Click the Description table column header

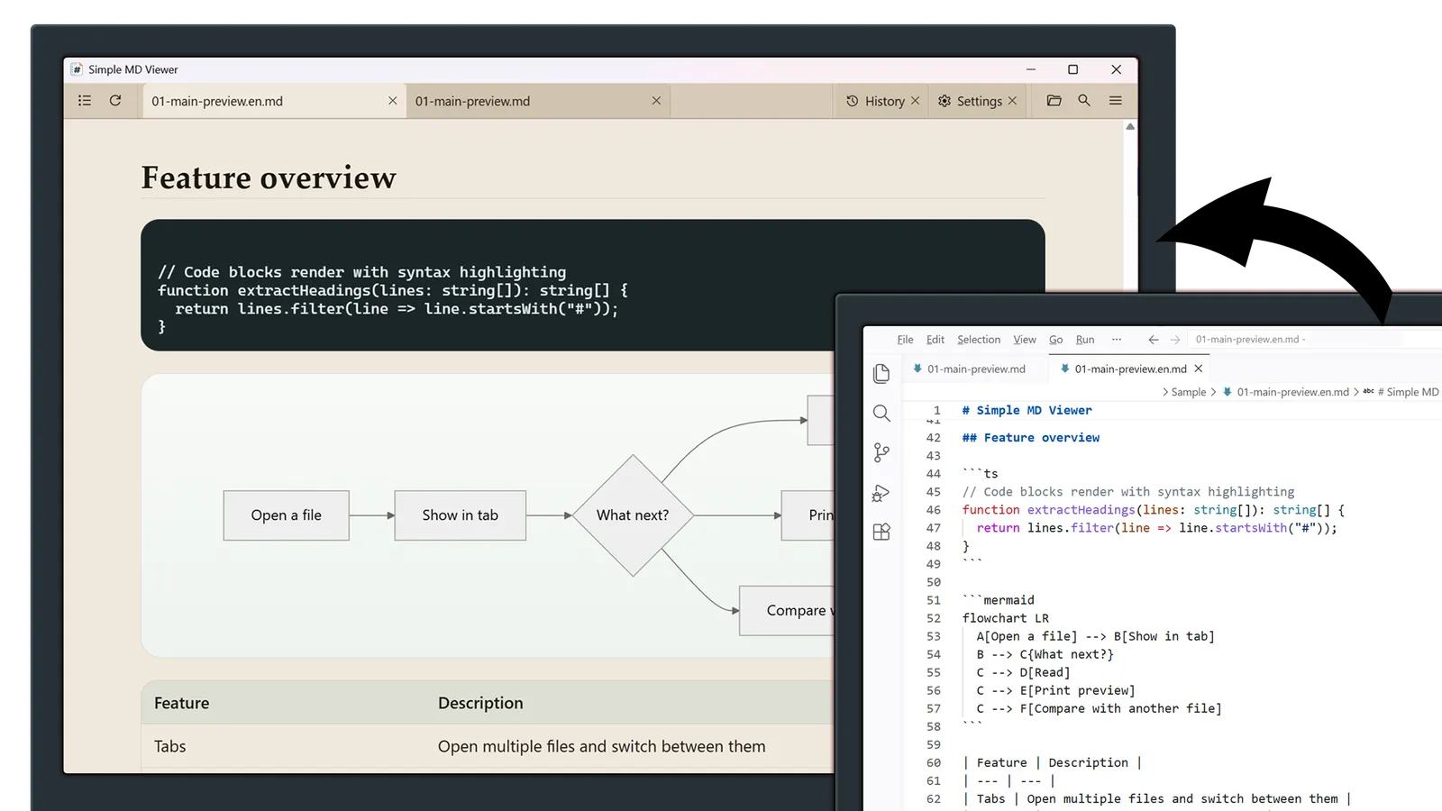pos(480,703)
